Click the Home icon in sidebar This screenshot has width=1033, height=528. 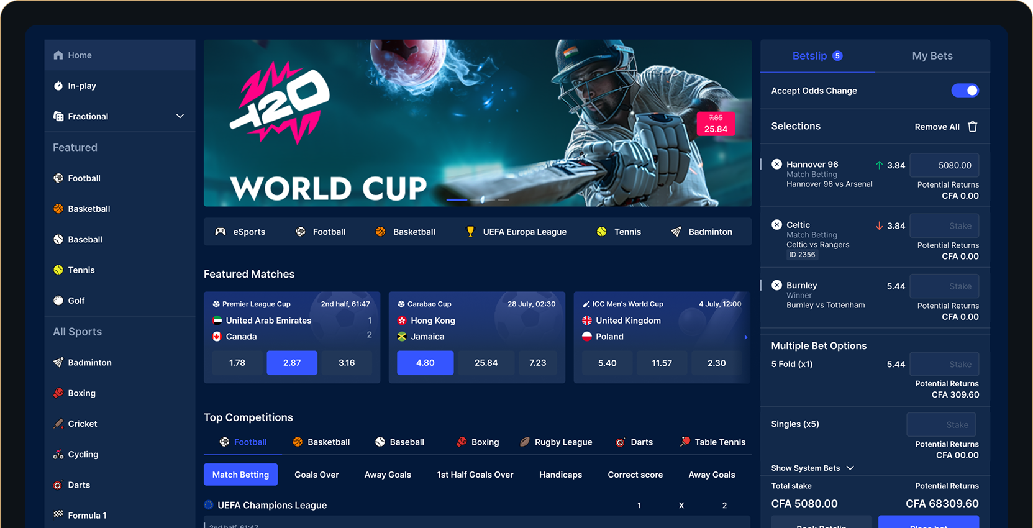click(58, 55)
